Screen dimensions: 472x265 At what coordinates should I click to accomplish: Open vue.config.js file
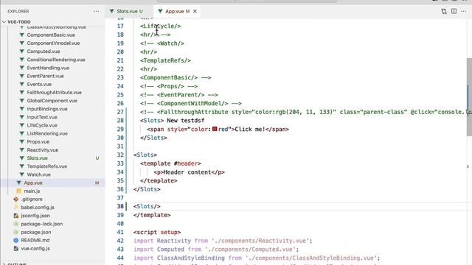tap(35, 249)
